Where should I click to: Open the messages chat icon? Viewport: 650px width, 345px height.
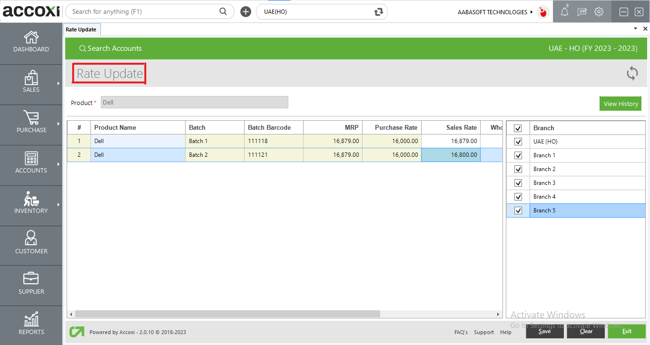pyautogui.click(x=581, y=12)
